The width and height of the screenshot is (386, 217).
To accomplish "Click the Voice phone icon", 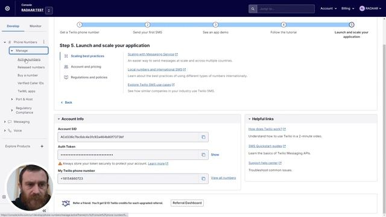I will tap(10, 131).
